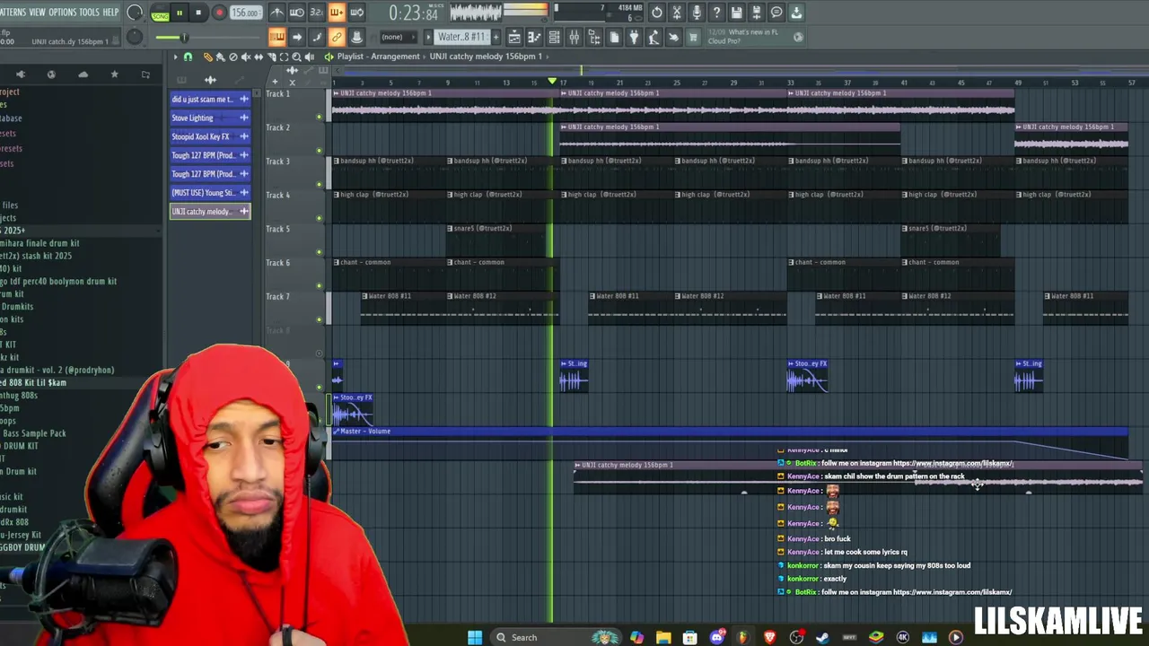This screenshot has height=646, width=1149.
Task: Open the Piano roll window icon
Action: coord(534,37)
